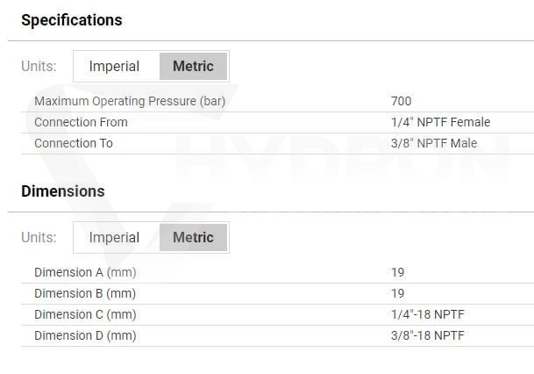Click the Dimension A value 19
The height and width of the screenshot is (374, 534).
pyautogui.click(x=398, y=272)
